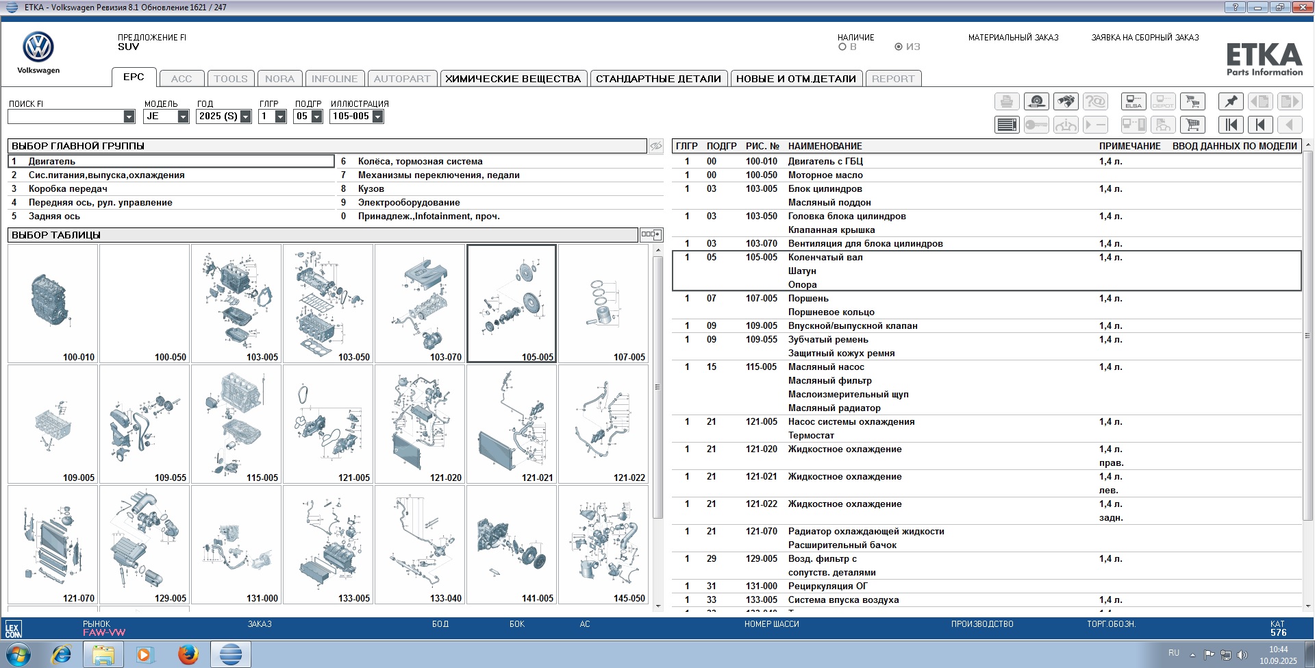Viewport: 1315px width, 668px height.
Task: Show the list view icon
Action: point(1007,125)
